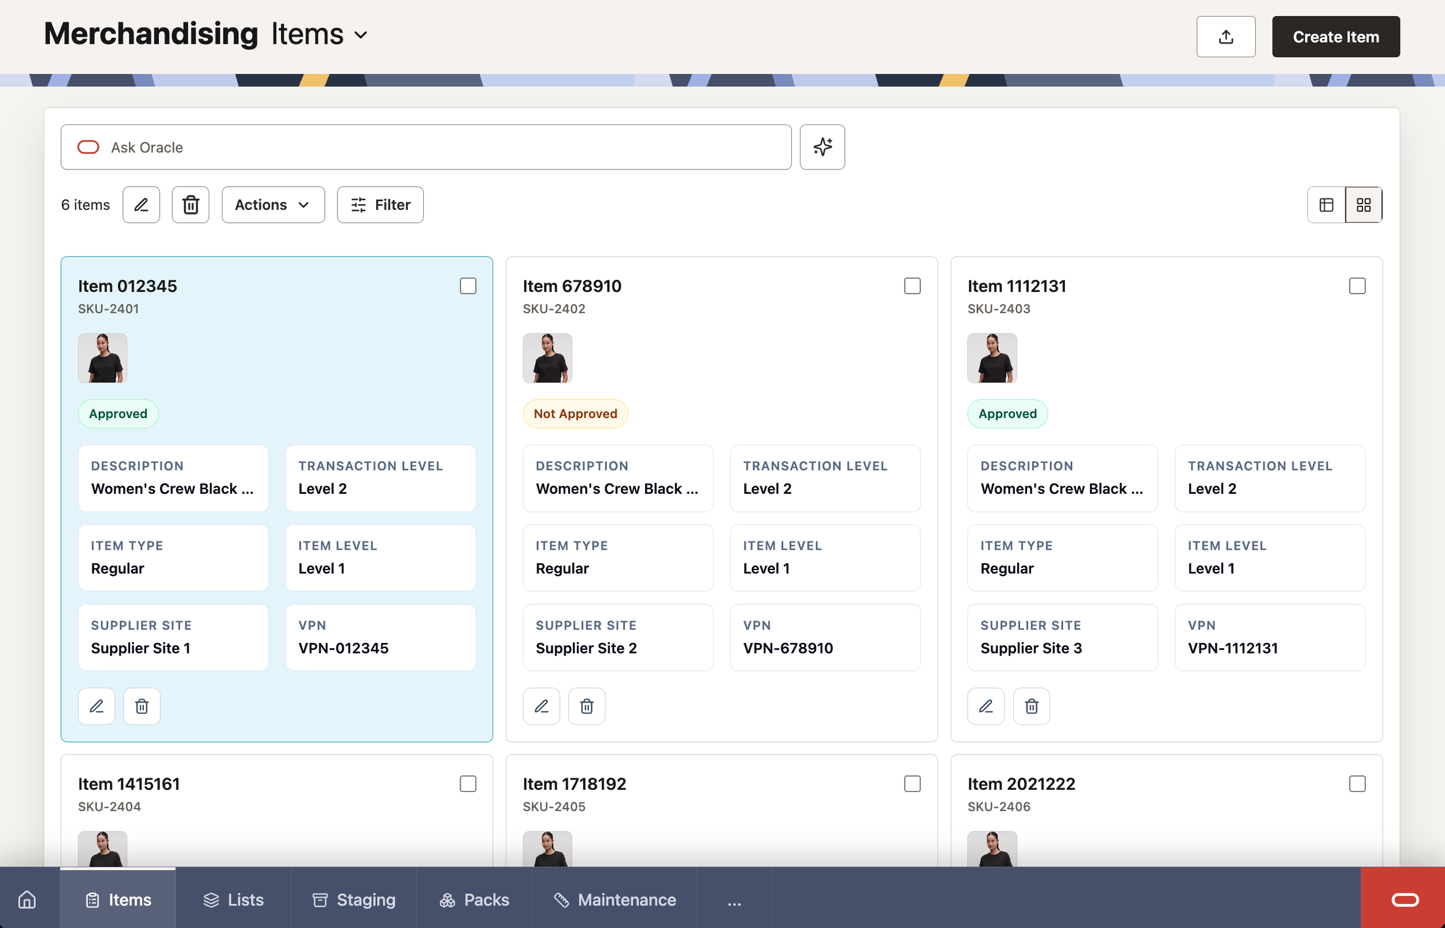The width and height of the screenshot is (1445, 928).
Task: Click the SKU-2404 label
Action: (109, 806)
